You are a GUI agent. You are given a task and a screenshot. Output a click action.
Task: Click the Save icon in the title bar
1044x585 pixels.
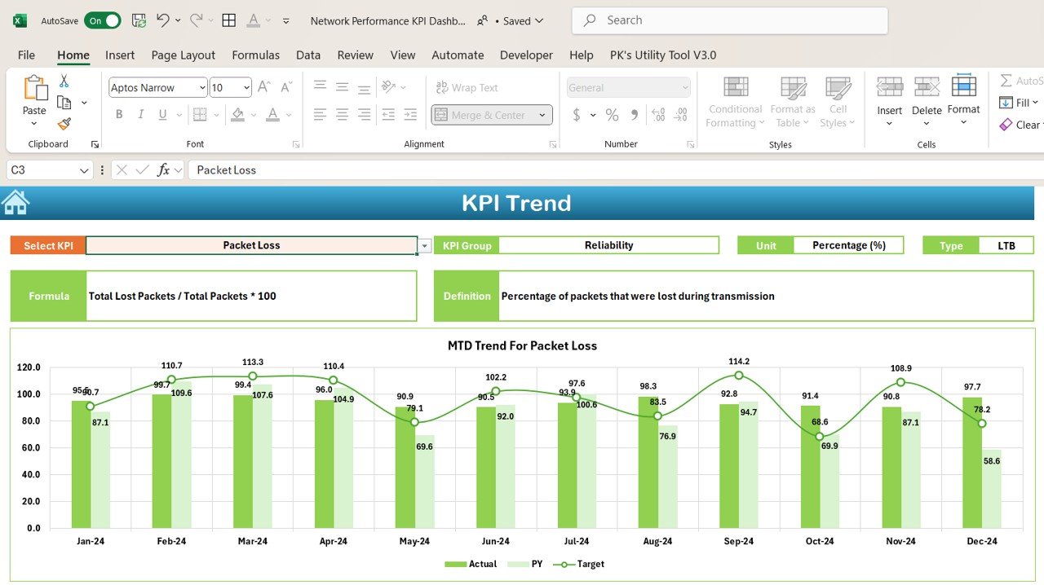coord(139,20)
